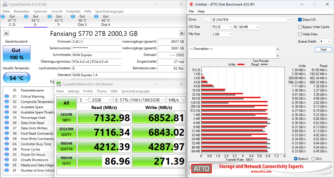Open I/O Size maximum 64 MB dropdown
This screenshot has height=178, width=334.
click(x=249, y=27)
